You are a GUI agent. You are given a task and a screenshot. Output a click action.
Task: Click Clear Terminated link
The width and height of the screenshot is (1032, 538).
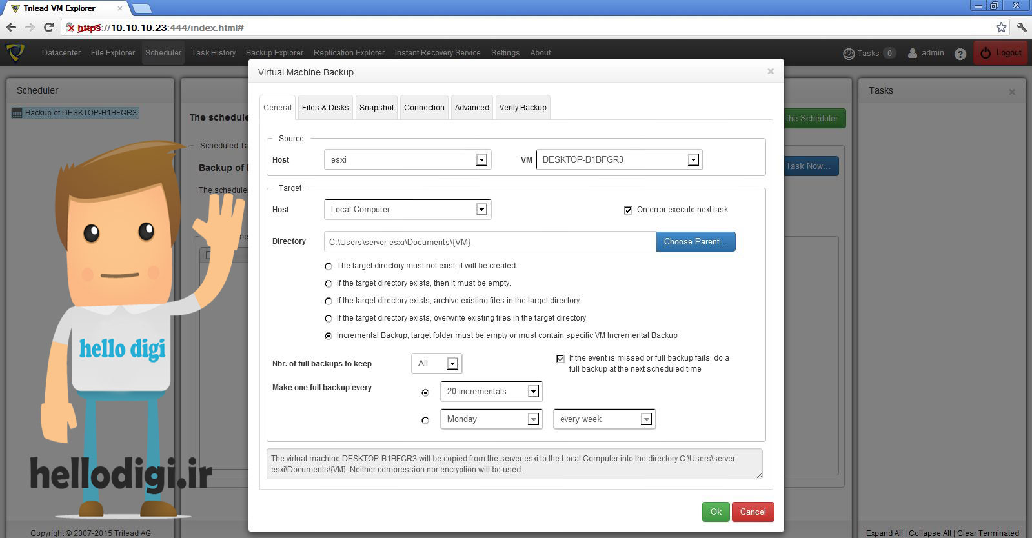[988, 533]
